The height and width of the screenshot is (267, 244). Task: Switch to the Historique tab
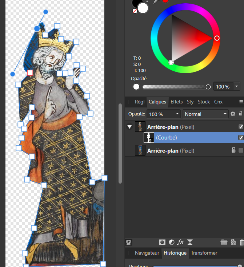[x=175, y=253]
